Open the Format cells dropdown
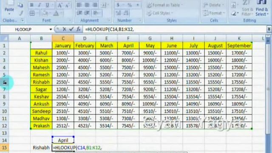The height and width of the screenshot is (153, 272). click(x=224, y=13)
